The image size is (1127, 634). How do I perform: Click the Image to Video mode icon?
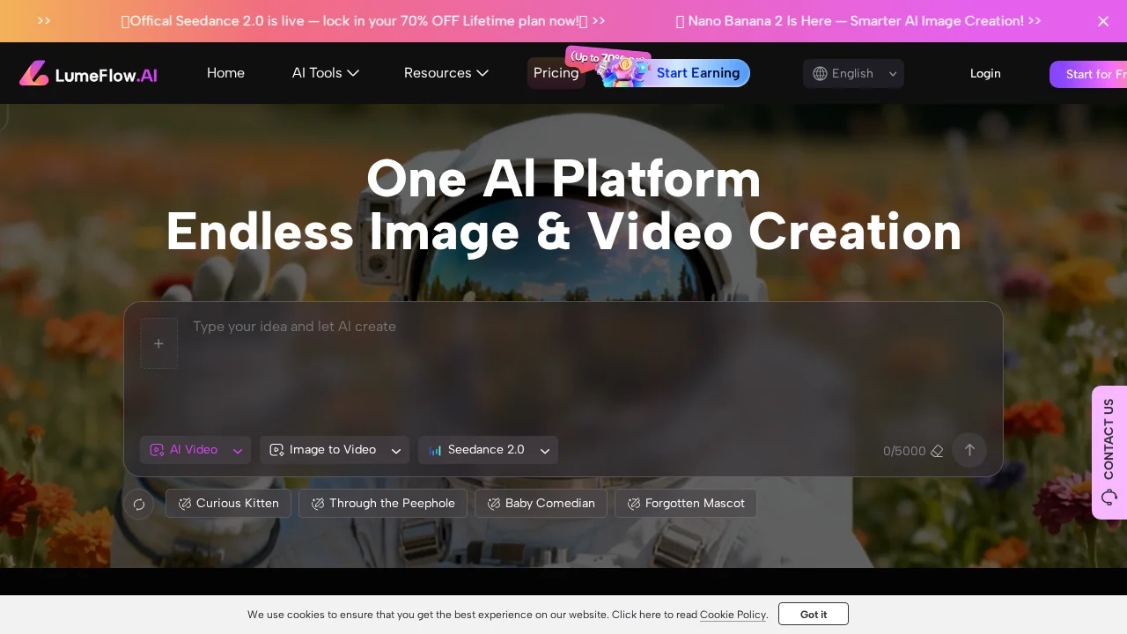click(x=276, y=450)
